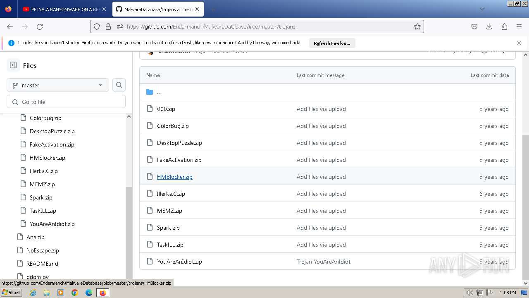Screen dimensions: 529x298
Task: Open 000.zip file
Action: [166, 109]
